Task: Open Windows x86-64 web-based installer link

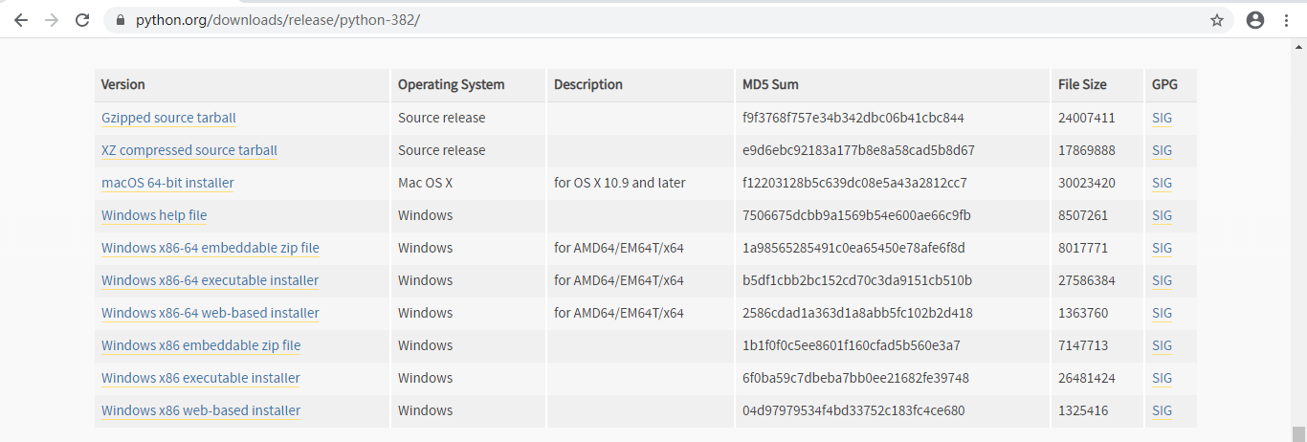Action: tap(210, 313)
